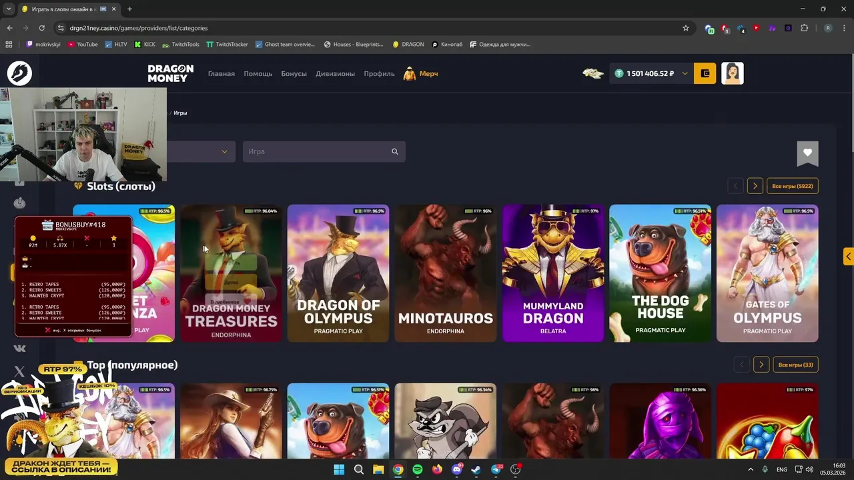854x480 pixels.
Task: Open the yellow wallet deposit button
Action: click(705, 73)
